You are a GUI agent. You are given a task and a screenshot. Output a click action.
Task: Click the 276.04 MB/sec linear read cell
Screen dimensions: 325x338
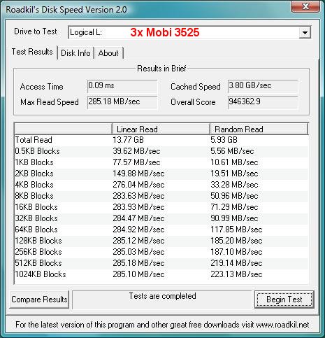pyautogui.click(x=138, y=185)
